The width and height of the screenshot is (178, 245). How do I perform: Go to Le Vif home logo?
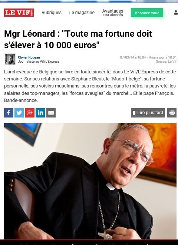(x=19, y=13)
